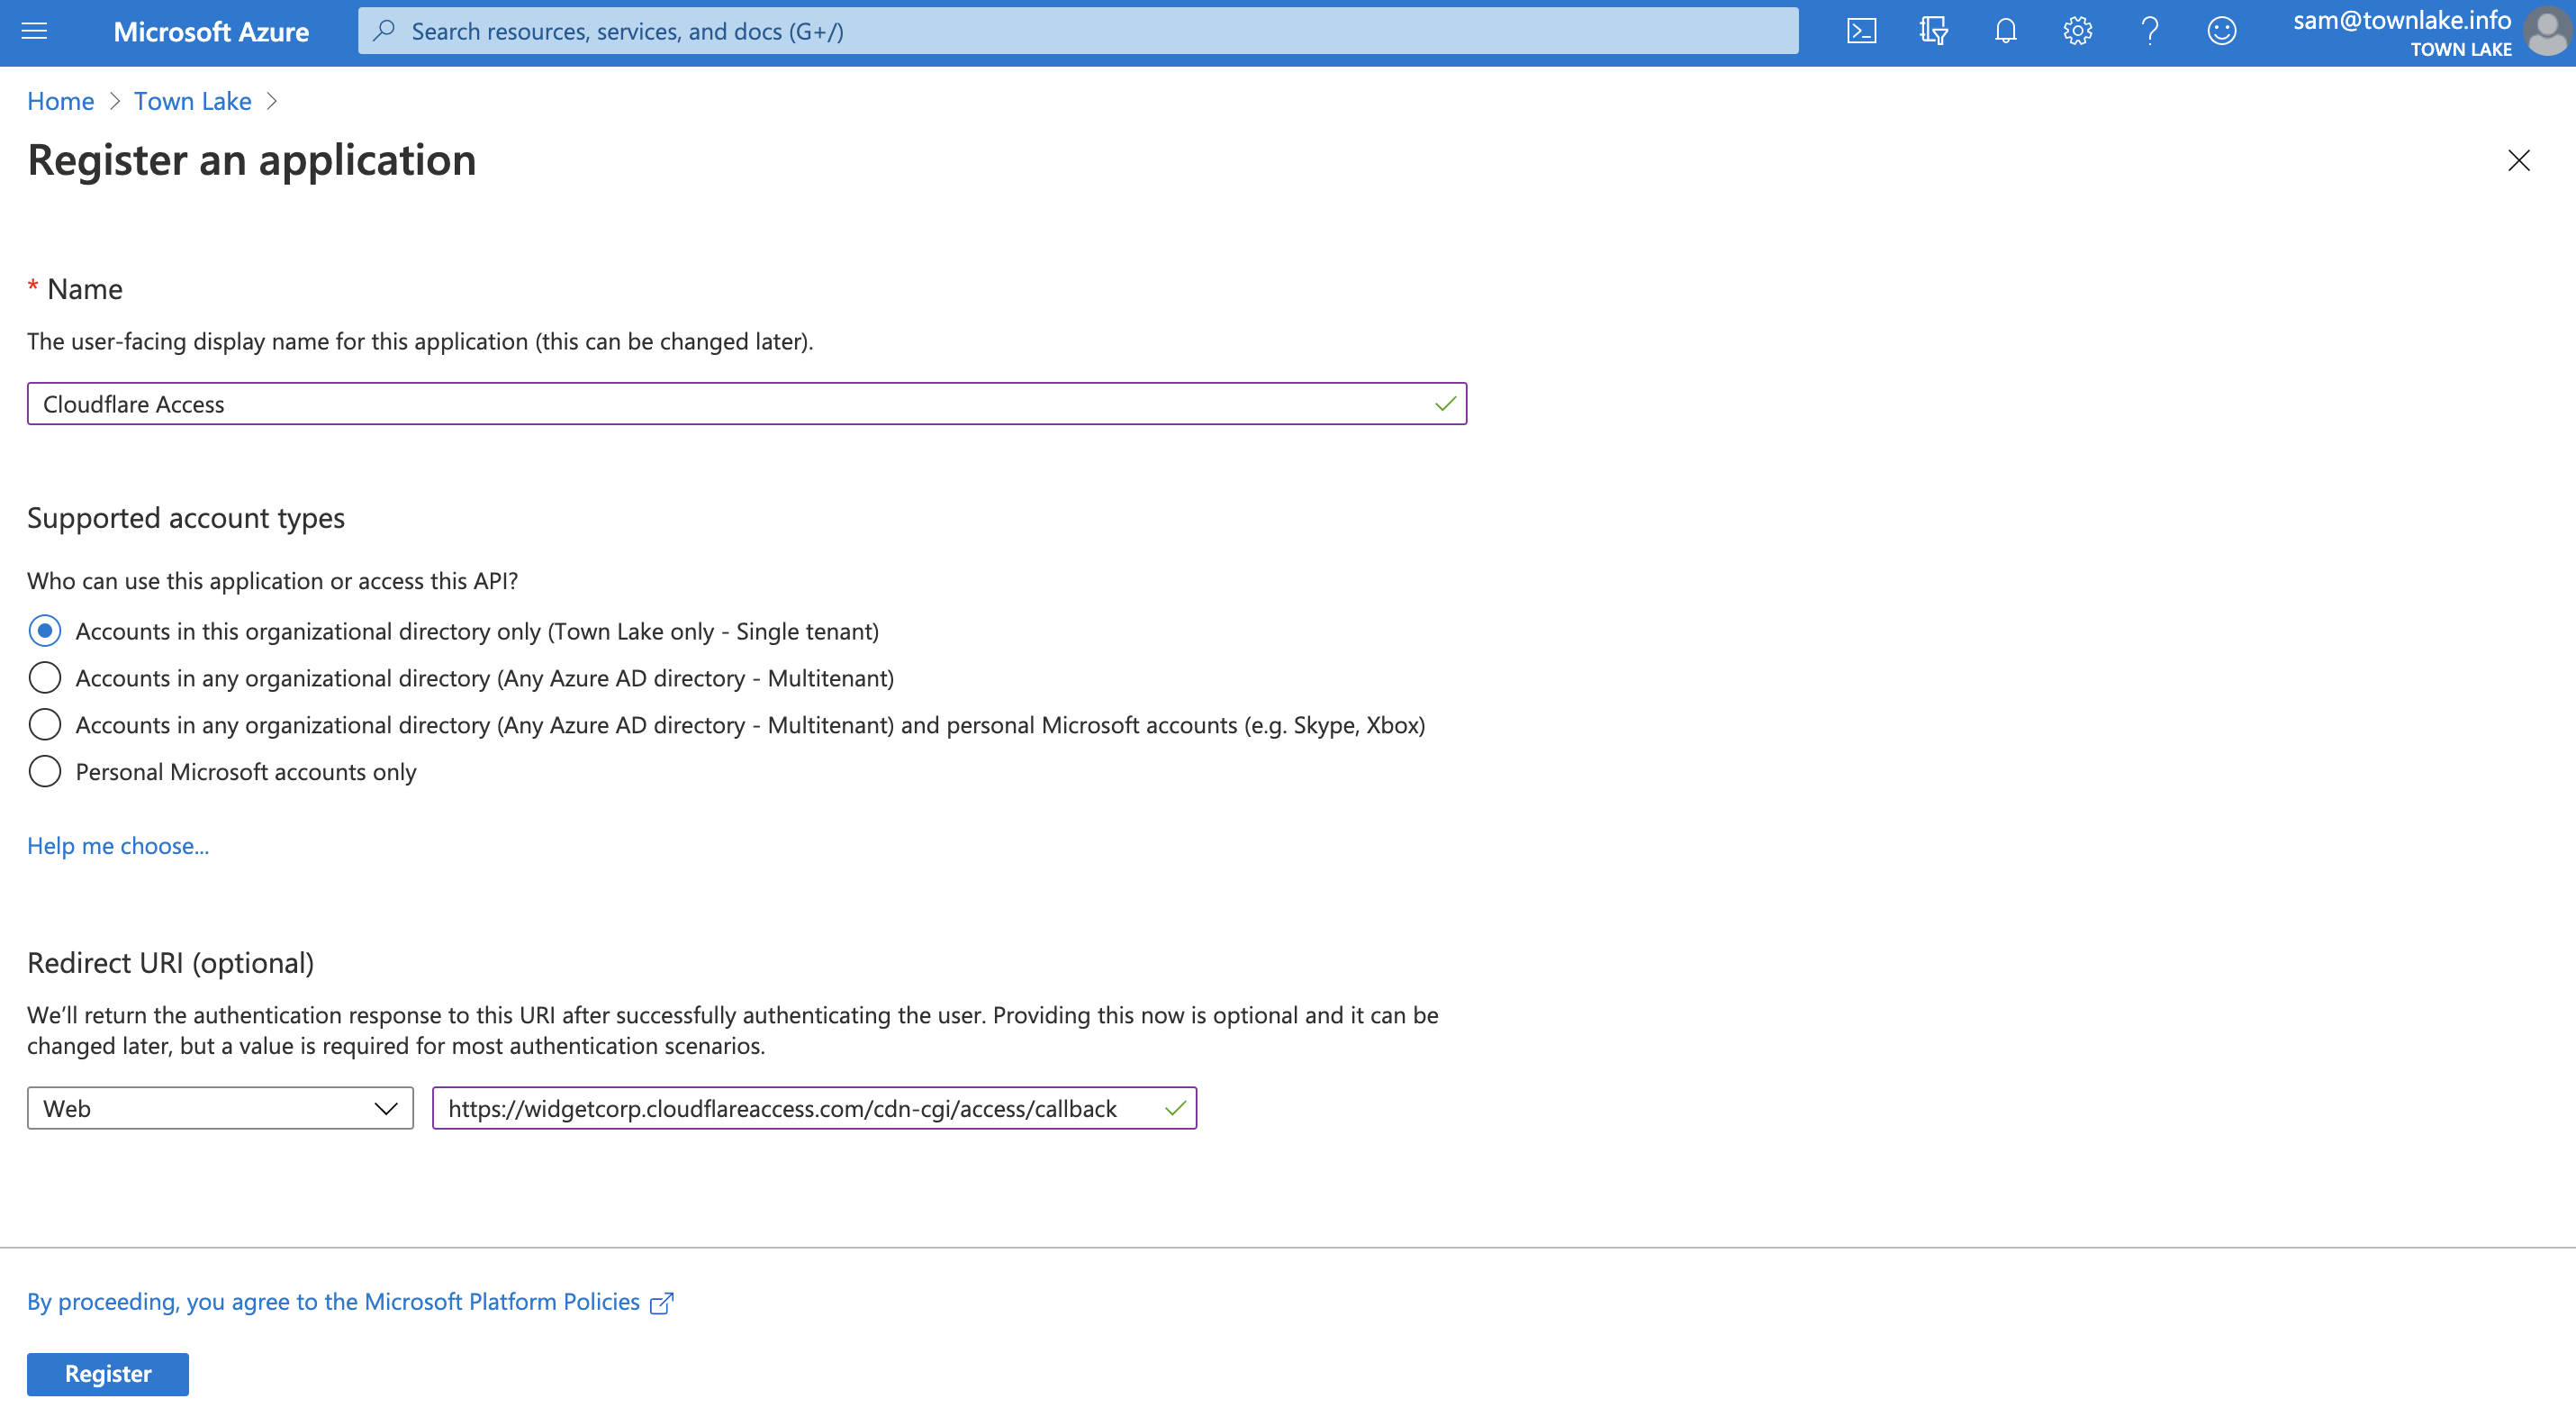Screen dimensions: 2576x1426
Task: Click the Register button
Action: pyautogui.click(x=109, y=1374)
